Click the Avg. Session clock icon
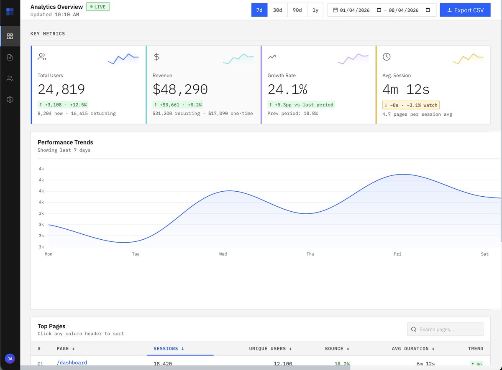Viewport: 502px width, 370px height. coord(387,57)
